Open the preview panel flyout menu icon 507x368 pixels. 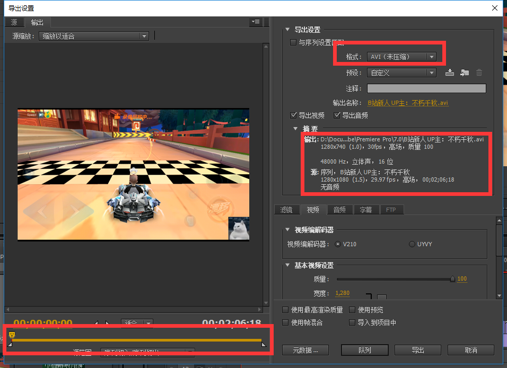(x=256, y=22)
